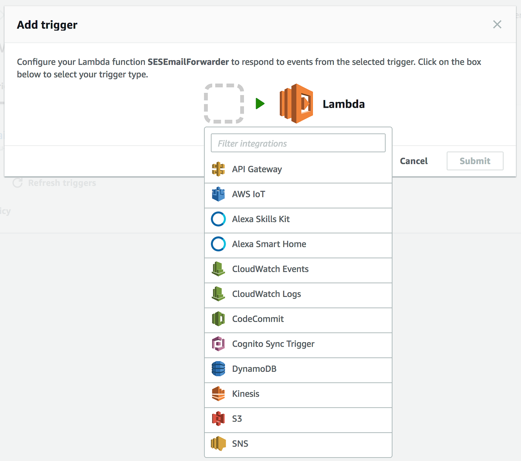Open the dashed trigger type selector box
Viewport: 521px width, 461px height.
224,104
